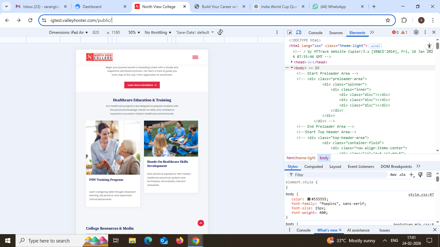Switch to the Console panel tab
This screenshot has width=440, height=247.
(x=315, y=33)
